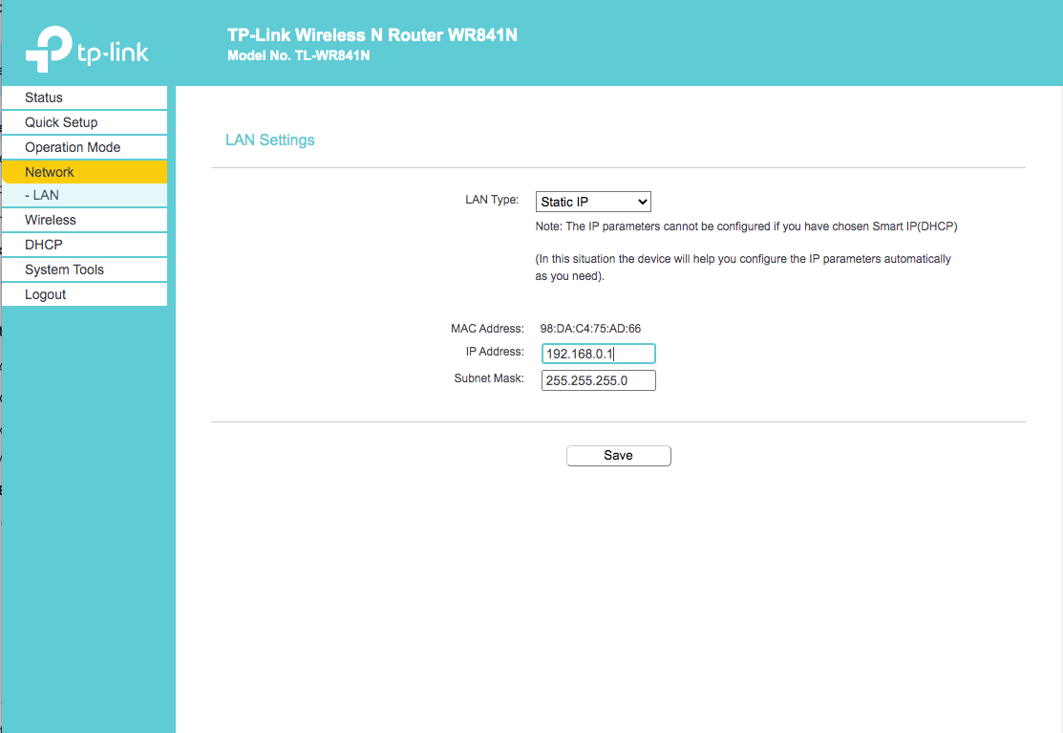Expand the System Tools menu
Image resolution: width=1063 pixels, height=733 pixels.
coord(85,269)
